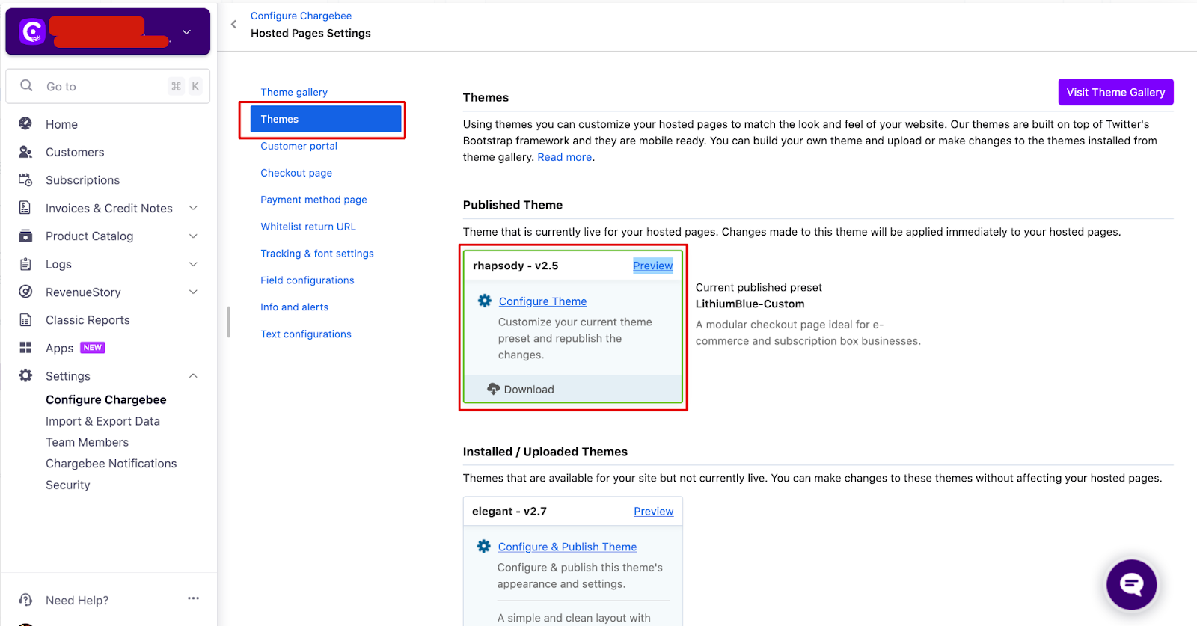Click the RevenueStory sidebar icon

25,292
